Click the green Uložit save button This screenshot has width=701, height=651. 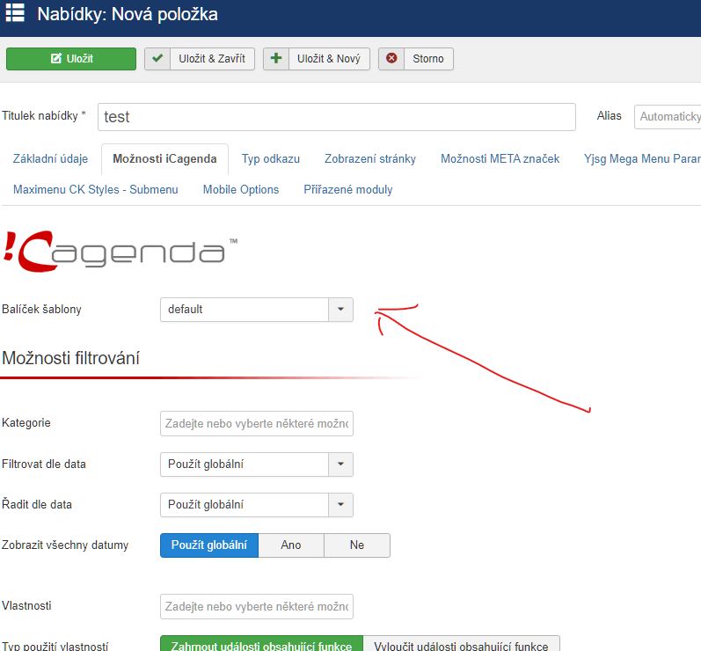(x=71, y=59)
